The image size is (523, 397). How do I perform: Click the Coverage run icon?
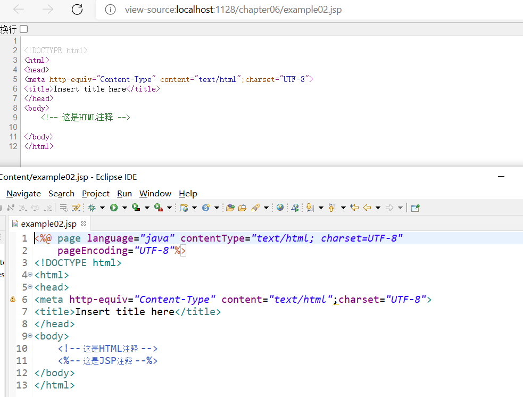tap(136, 208)
